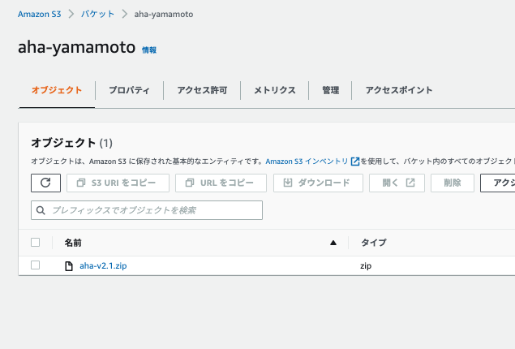The width and height of the screenshot is (515, 349).
Task: Open the アクション dropdown button
Action: 498,183
